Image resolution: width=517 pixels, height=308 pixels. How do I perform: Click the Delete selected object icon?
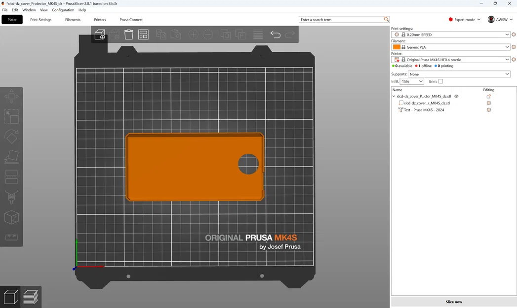tap(115, 34)
